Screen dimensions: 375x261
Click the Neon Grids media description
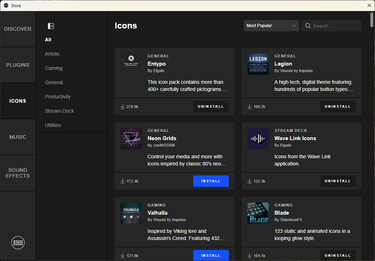(186, 160)
